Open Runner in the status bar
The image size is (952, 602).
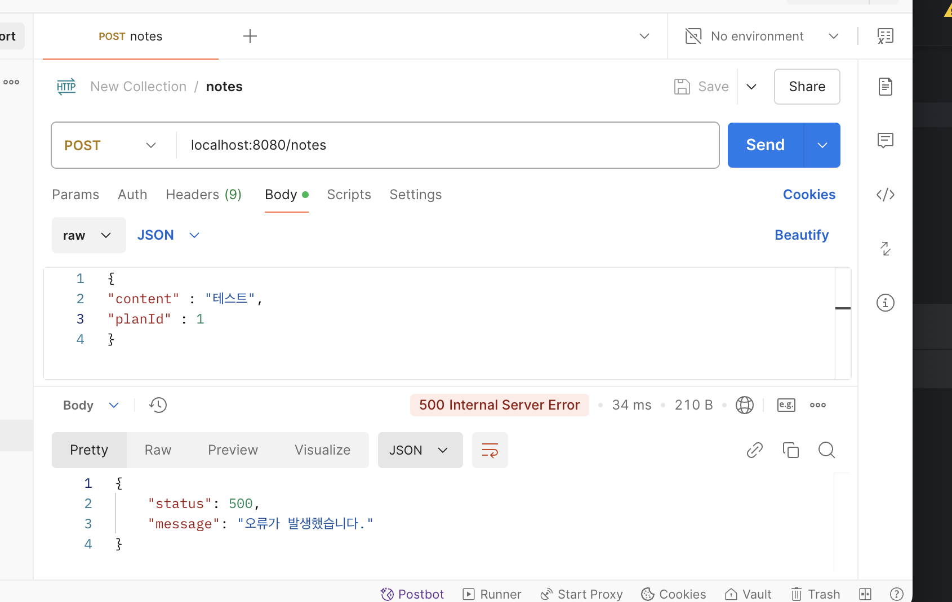pyautogui.click(x=492, y=594)
